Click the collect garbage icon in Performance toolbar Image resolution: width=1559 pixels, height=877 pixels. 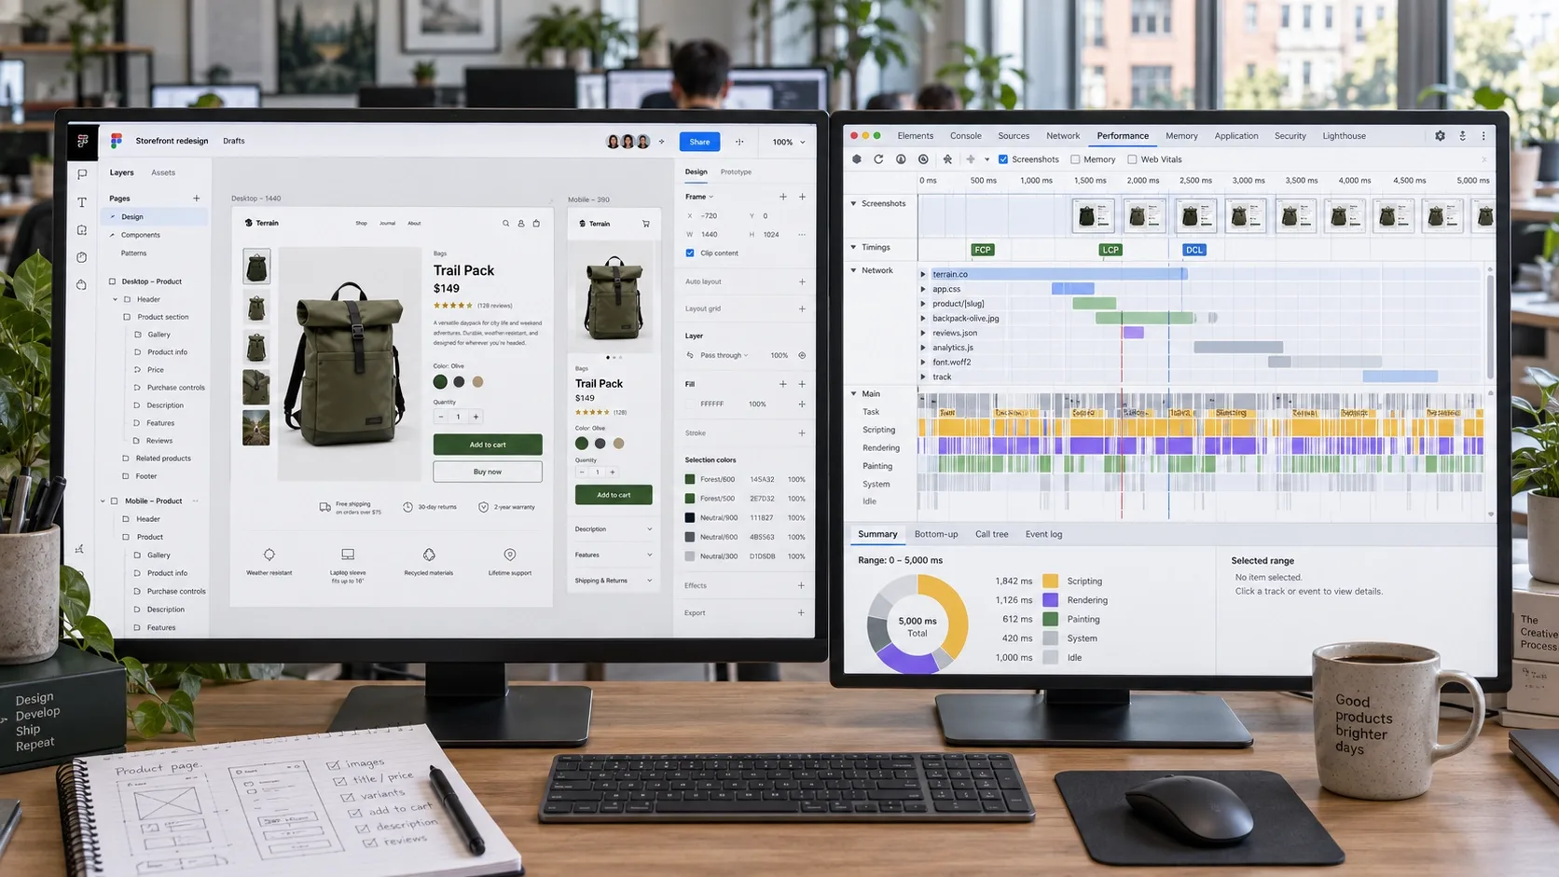coord(947,159)
